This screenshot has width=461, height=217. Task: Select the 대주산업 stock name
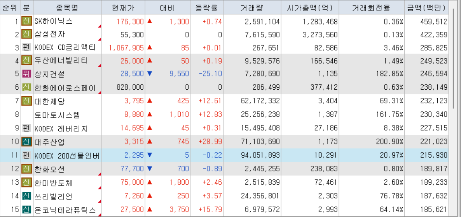pyautogui.click(x=50, y=142)
